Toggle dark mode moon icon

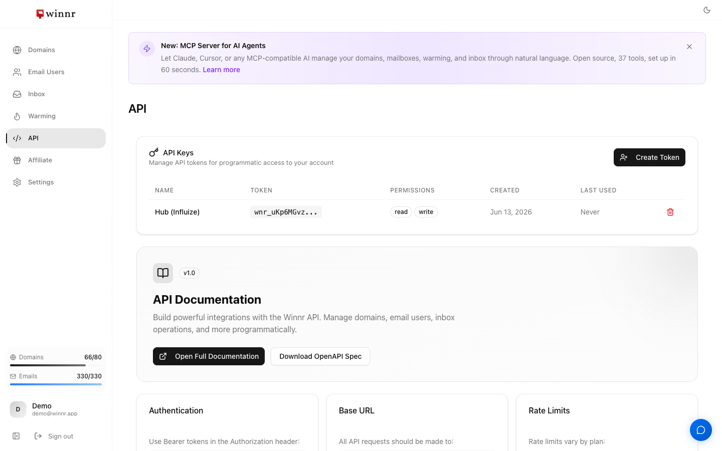(x=707, y=10)
